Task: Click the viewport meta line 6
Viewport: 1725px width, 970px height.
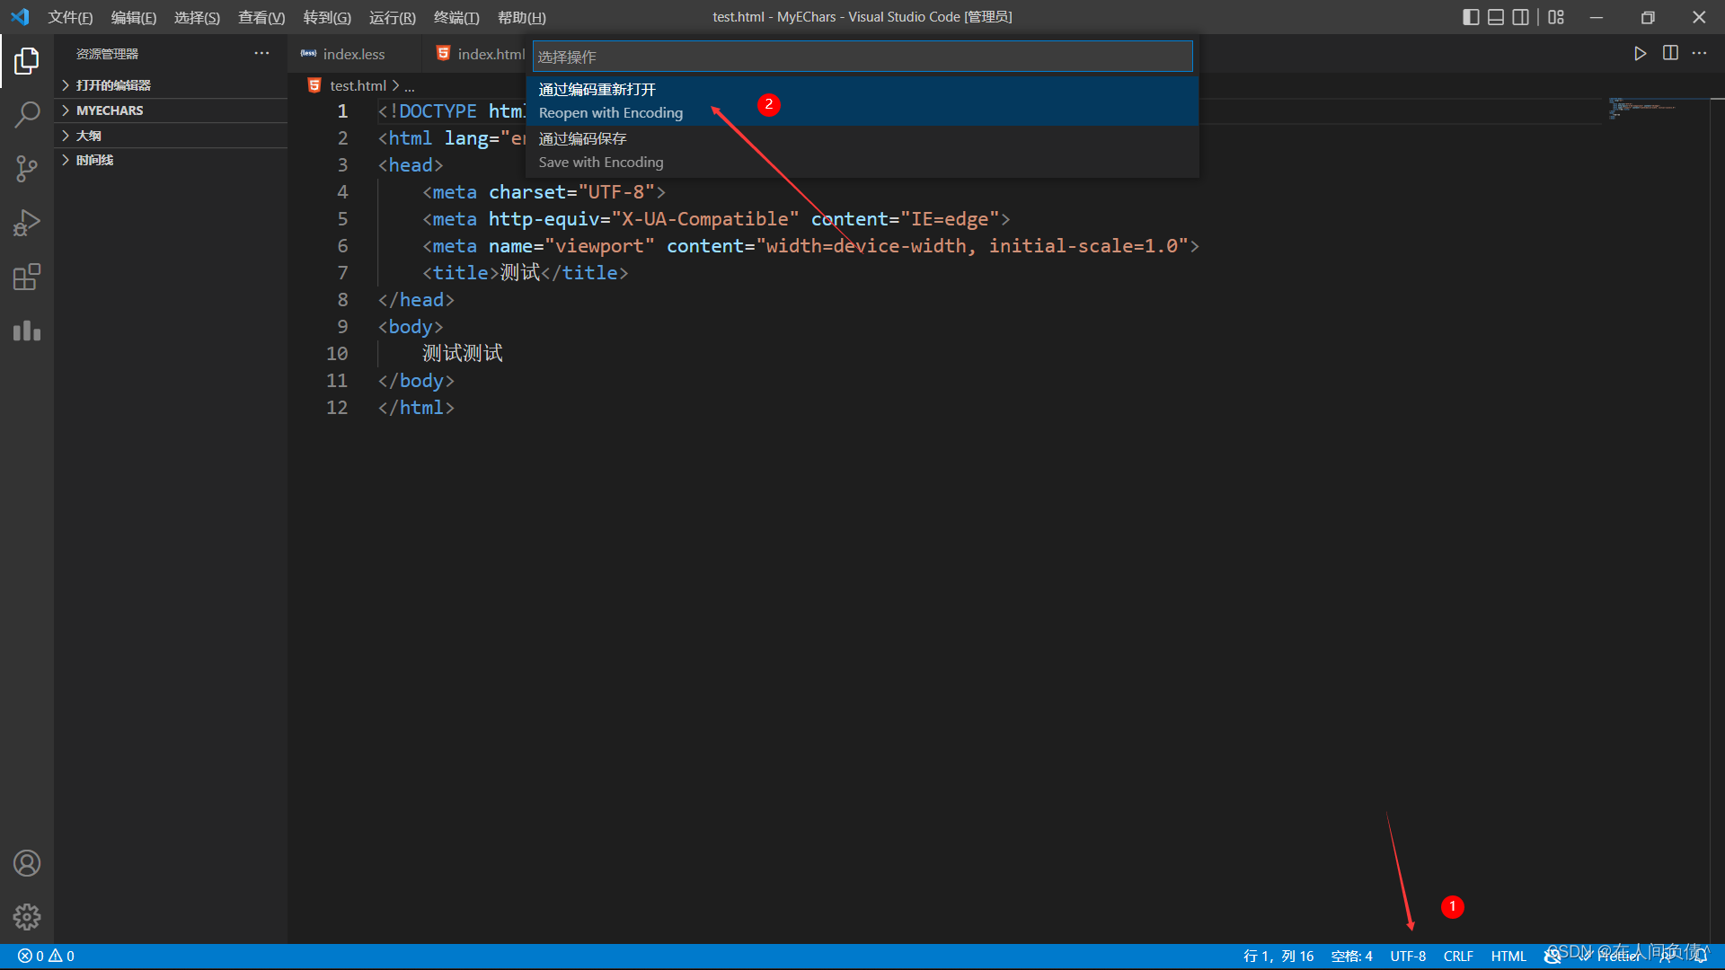Action: point(810,246)
